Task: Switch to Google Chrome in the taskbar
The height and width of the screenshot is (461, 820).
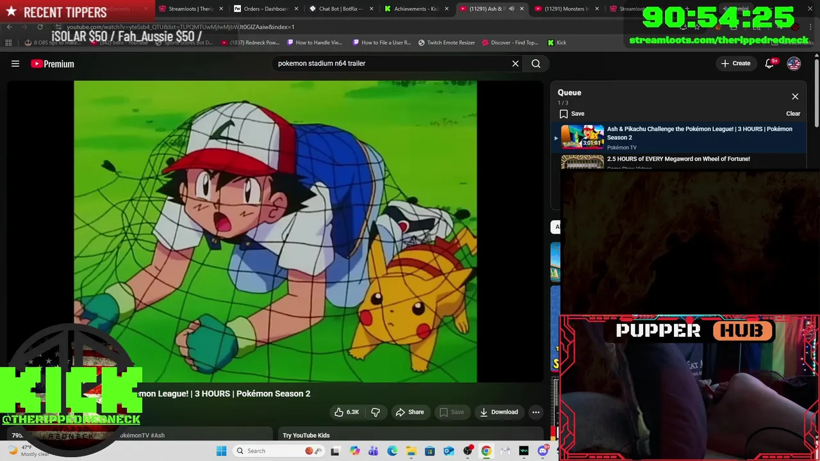Action: tap(486, 451)
